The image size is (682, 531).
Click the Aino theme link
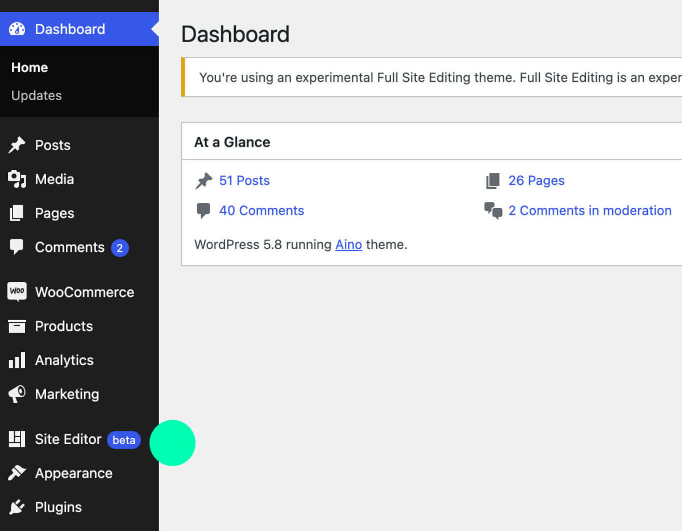click(348, 244)
